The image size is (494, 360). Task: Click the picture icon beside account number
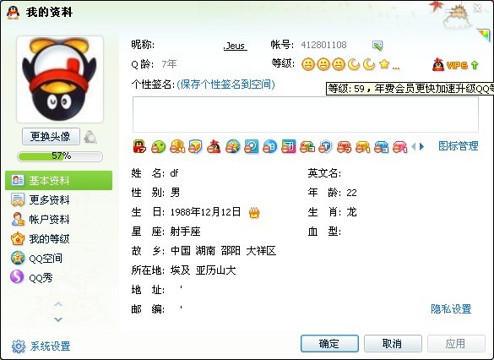pyautogui.click(x=377, y=46)
